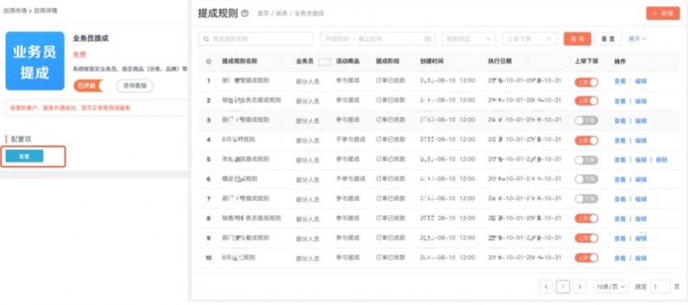This screenshot has width=688, height=305.
Task: Click 首页 in the page breadcrumb
Action: (x=263, y=14)
